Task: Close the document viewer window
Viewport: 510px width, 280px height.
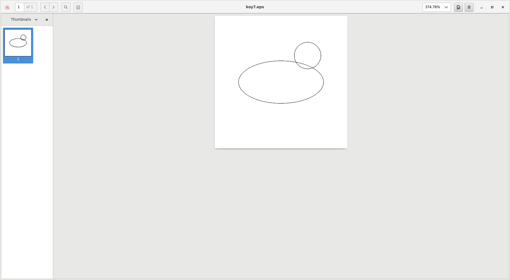Action: [x=503, y=7]
